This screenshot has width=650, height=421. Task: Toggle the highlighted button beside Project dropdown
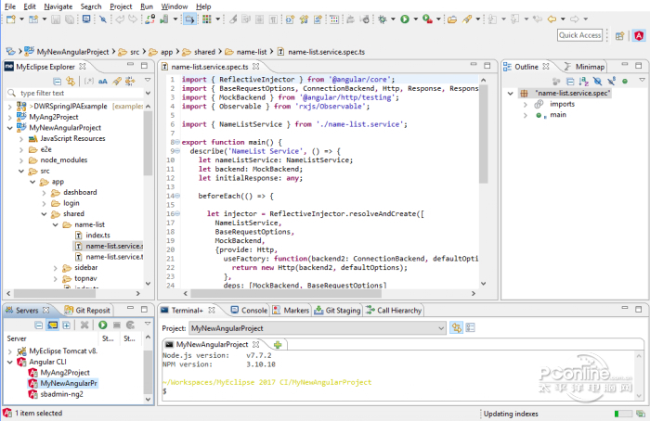point(456,328)
